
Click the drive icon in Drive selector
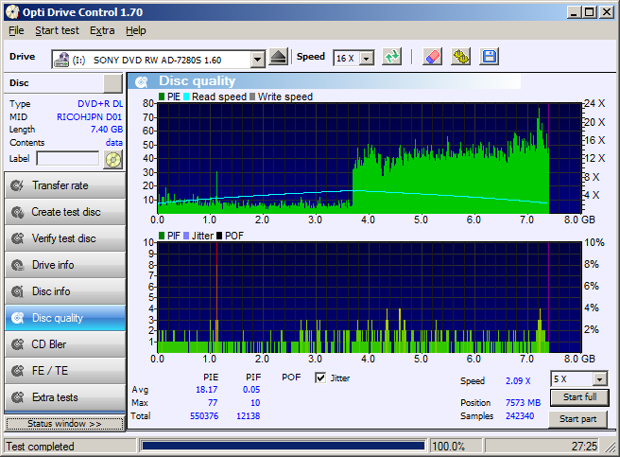click(61, 60)
